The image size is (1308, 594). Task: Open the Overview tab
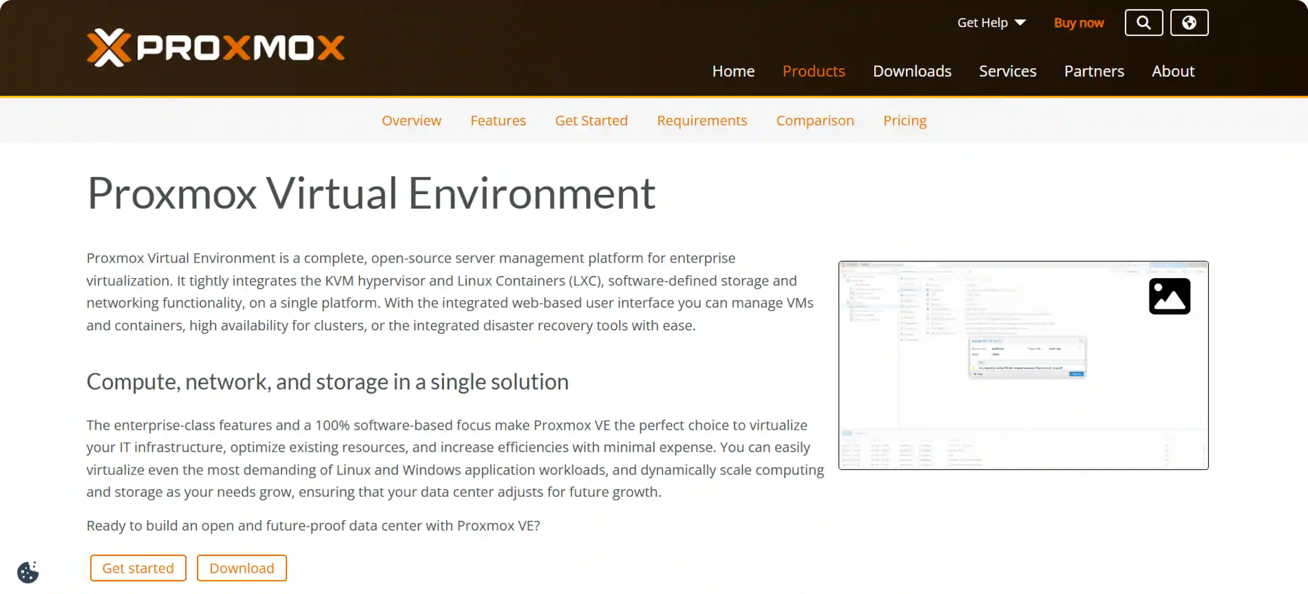pyautogui.click(x=411, y=120)
